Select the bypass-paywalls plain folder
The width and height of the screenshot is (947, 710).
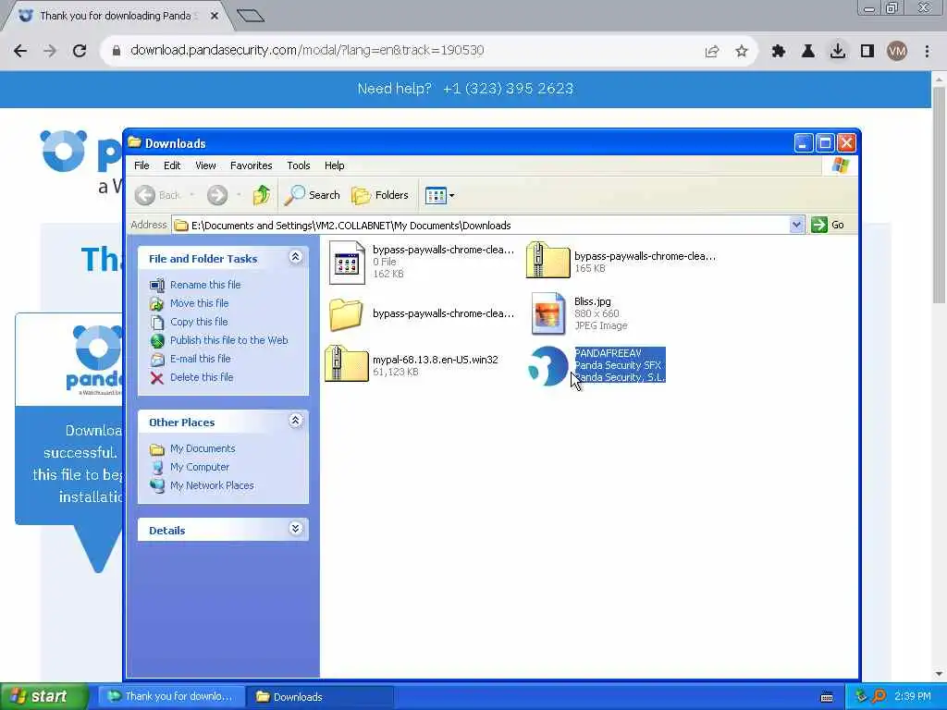point(346,314)
